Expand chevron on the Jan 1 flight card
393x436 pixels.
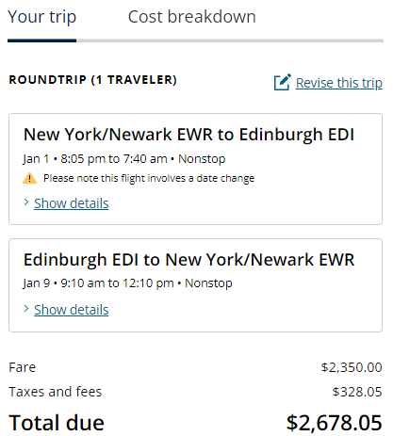point(26,202)
